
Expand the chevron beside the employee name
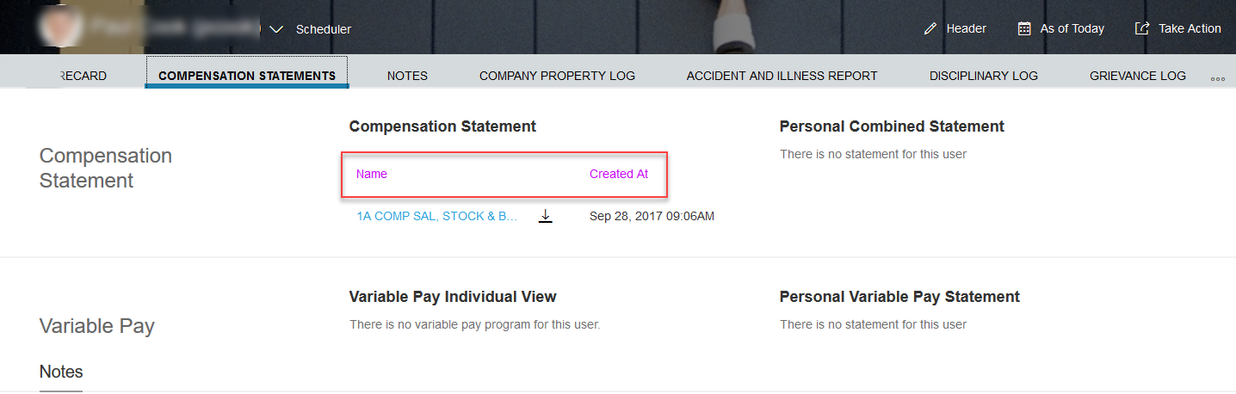pos(276,28)
